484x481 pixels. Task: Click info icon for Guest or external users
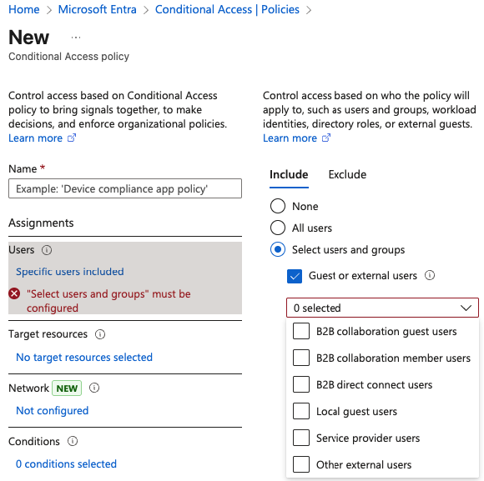click(430, 275)
